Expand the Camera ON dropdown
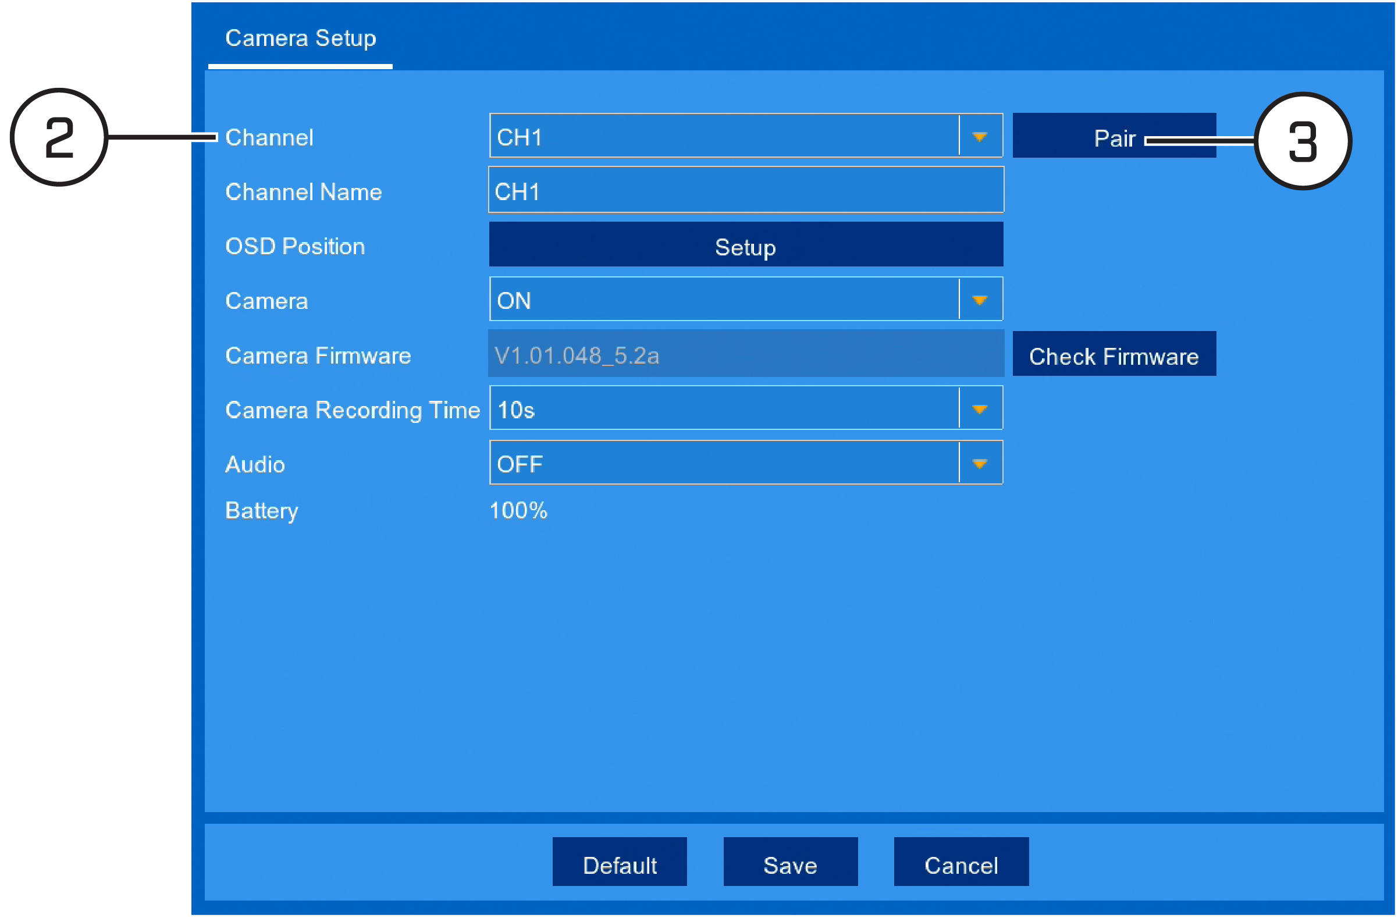This screenshot has width=1398, height=918. coord(746,300)
